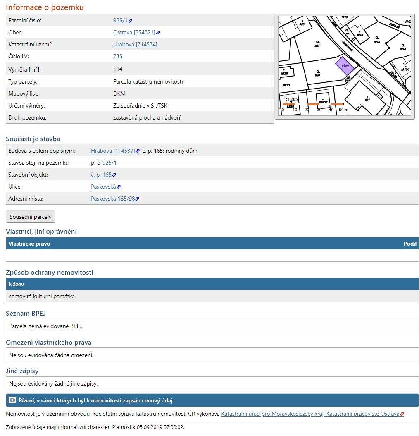The height and width of the screenshot is (436, 419).
Task: Click text zastavěná plocha a nádvoří
Action: [147, 117]
